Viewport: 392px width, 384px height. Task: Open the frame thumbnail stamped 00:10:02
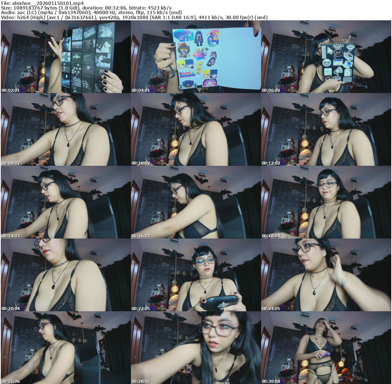coord(196,129)
